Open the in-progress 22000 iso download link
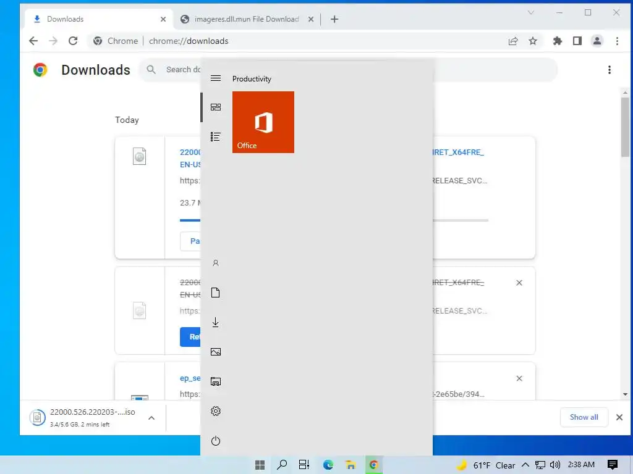Image resolution: width=633 pixels, height=474 pixels. pyautogui.click(x=190, y=158)
